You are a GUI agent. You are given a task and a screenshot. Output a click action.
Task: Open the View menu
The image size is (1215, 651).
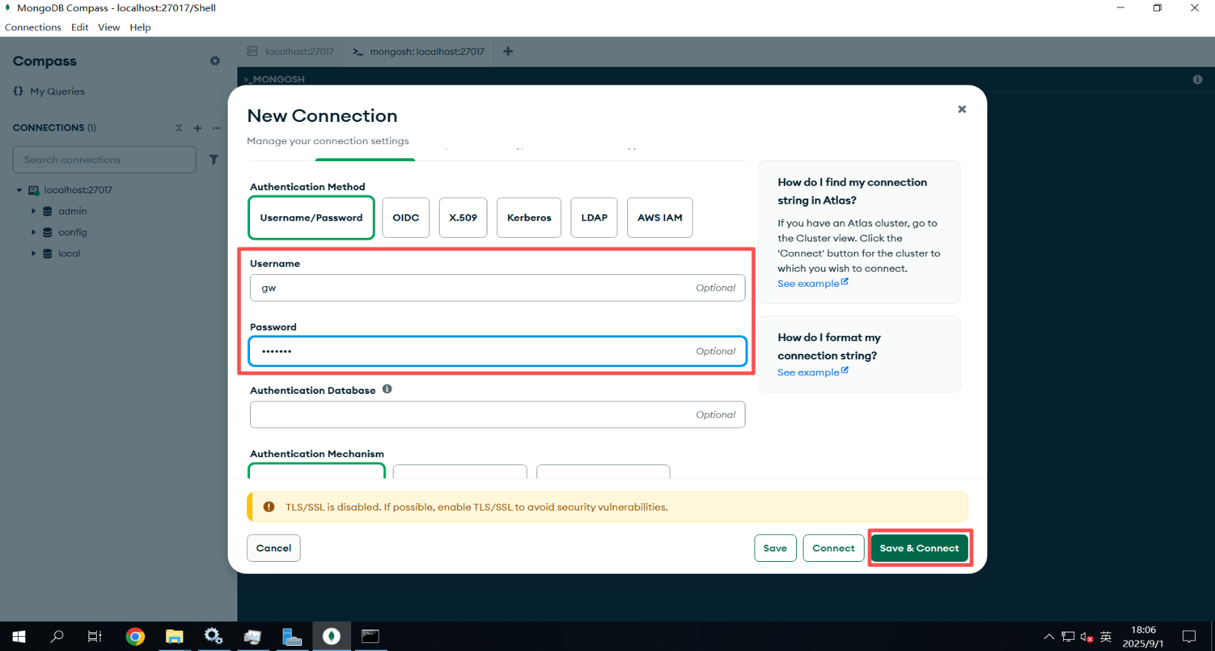109,27
